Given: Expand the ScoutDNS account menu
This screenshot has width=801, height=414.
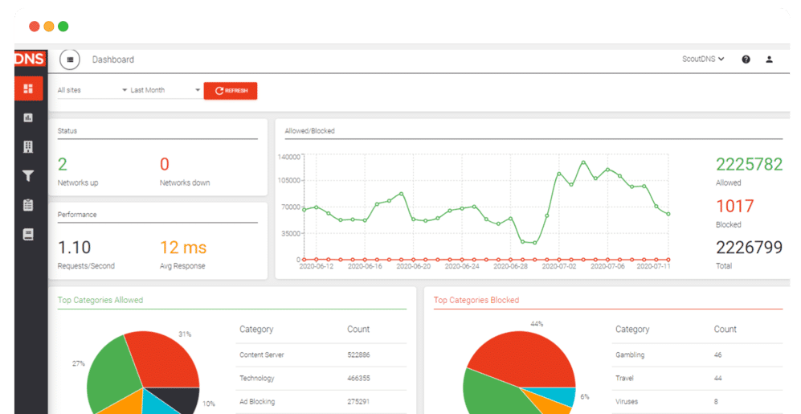Looking at the screenshot, I should [x=703, y=59].
